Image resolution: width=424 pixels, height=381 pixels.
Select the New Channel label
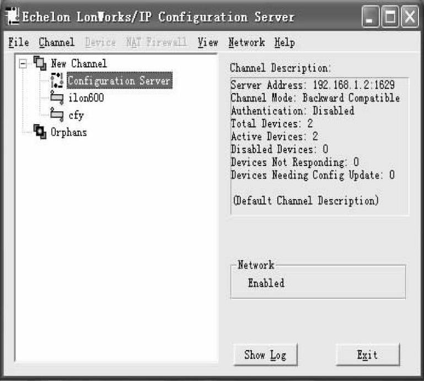[79, 63]
